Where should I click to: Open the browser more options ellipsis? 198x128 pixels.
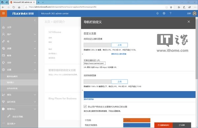coord(195,7)
